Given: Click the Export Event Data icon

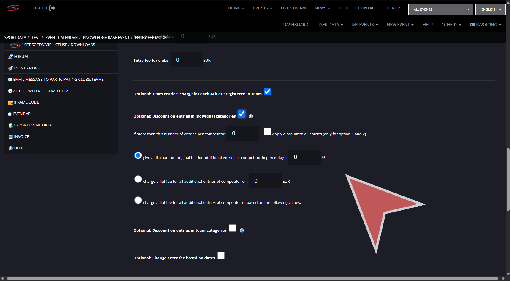Looking at the screenshot, I should pyautogui.click(x=11, y=126).
